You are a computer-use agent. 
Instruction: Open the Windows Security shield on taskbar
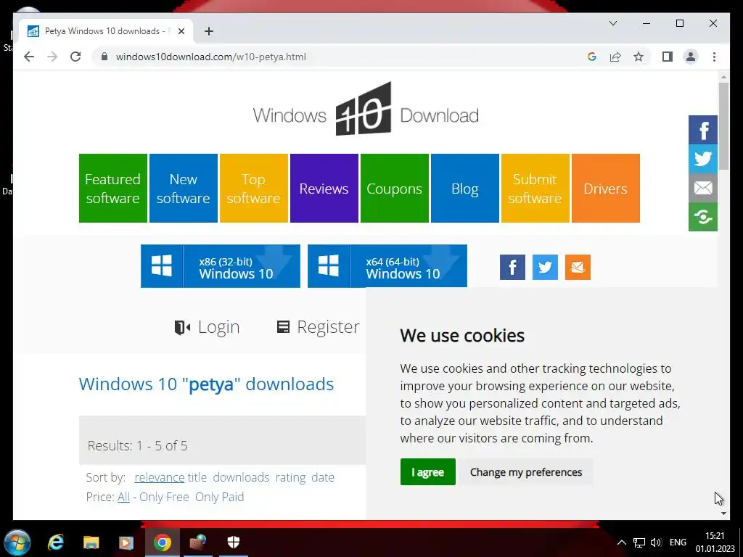(233, 542)
